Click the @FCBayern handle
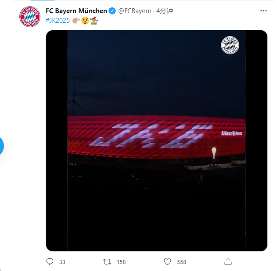The height and width of the screenshot is (271, 277). pos(135,11)
